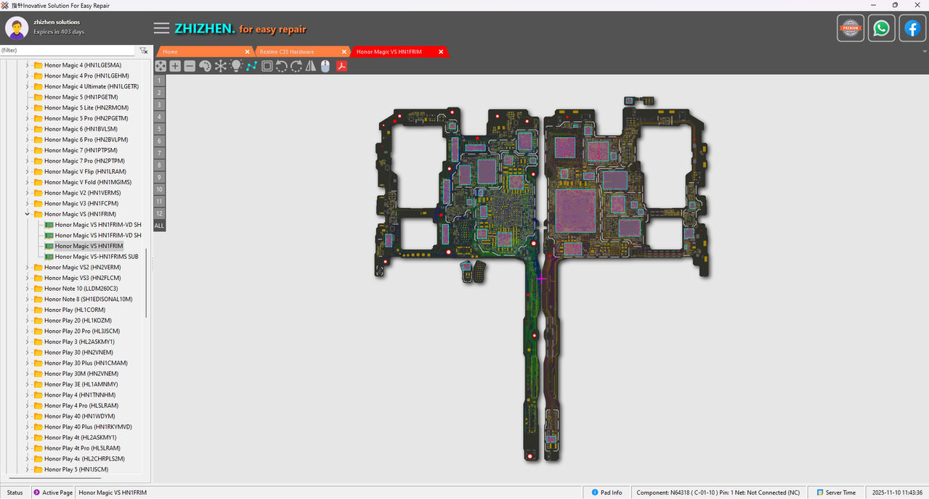Viewport: 929px width, 499px height.
Task: Select Honor Magic 5 (HN1PGETM) folder
Action: 81,97
